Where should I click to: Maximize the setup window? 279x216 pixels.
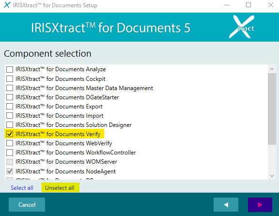click(248, 5)
